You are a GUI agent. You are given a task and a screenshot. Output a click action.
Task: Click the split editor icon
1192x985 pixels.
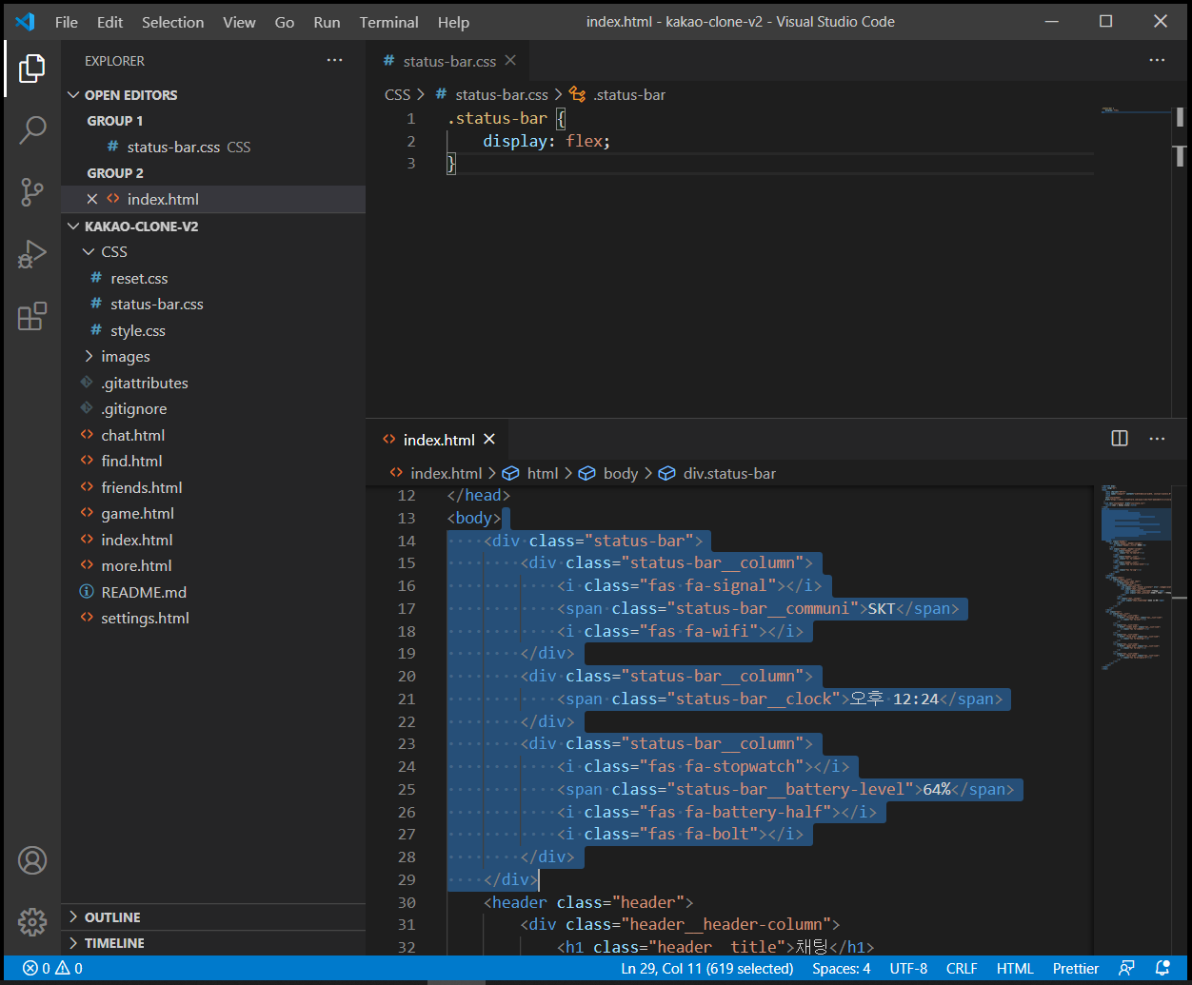[x=1120, y=439]
